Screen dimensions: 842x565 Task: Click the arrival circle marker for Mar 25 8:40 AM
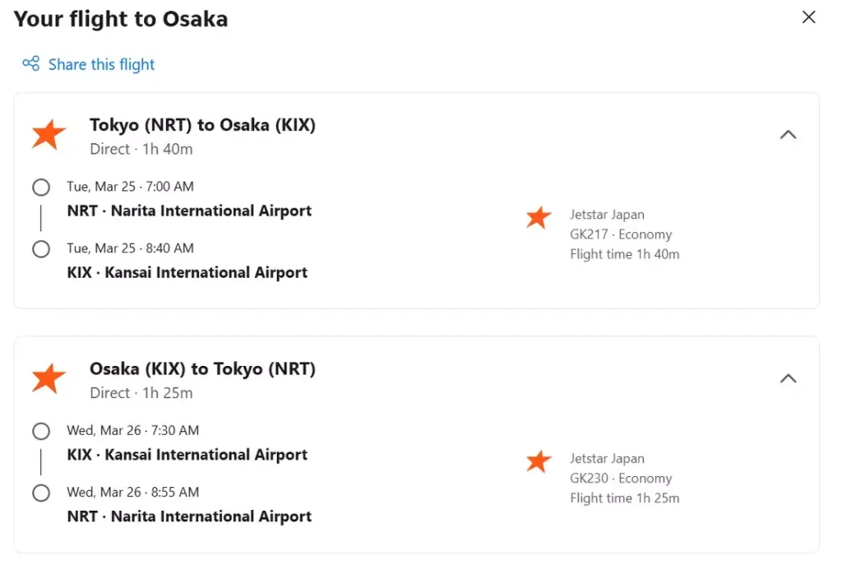(41, 248)
